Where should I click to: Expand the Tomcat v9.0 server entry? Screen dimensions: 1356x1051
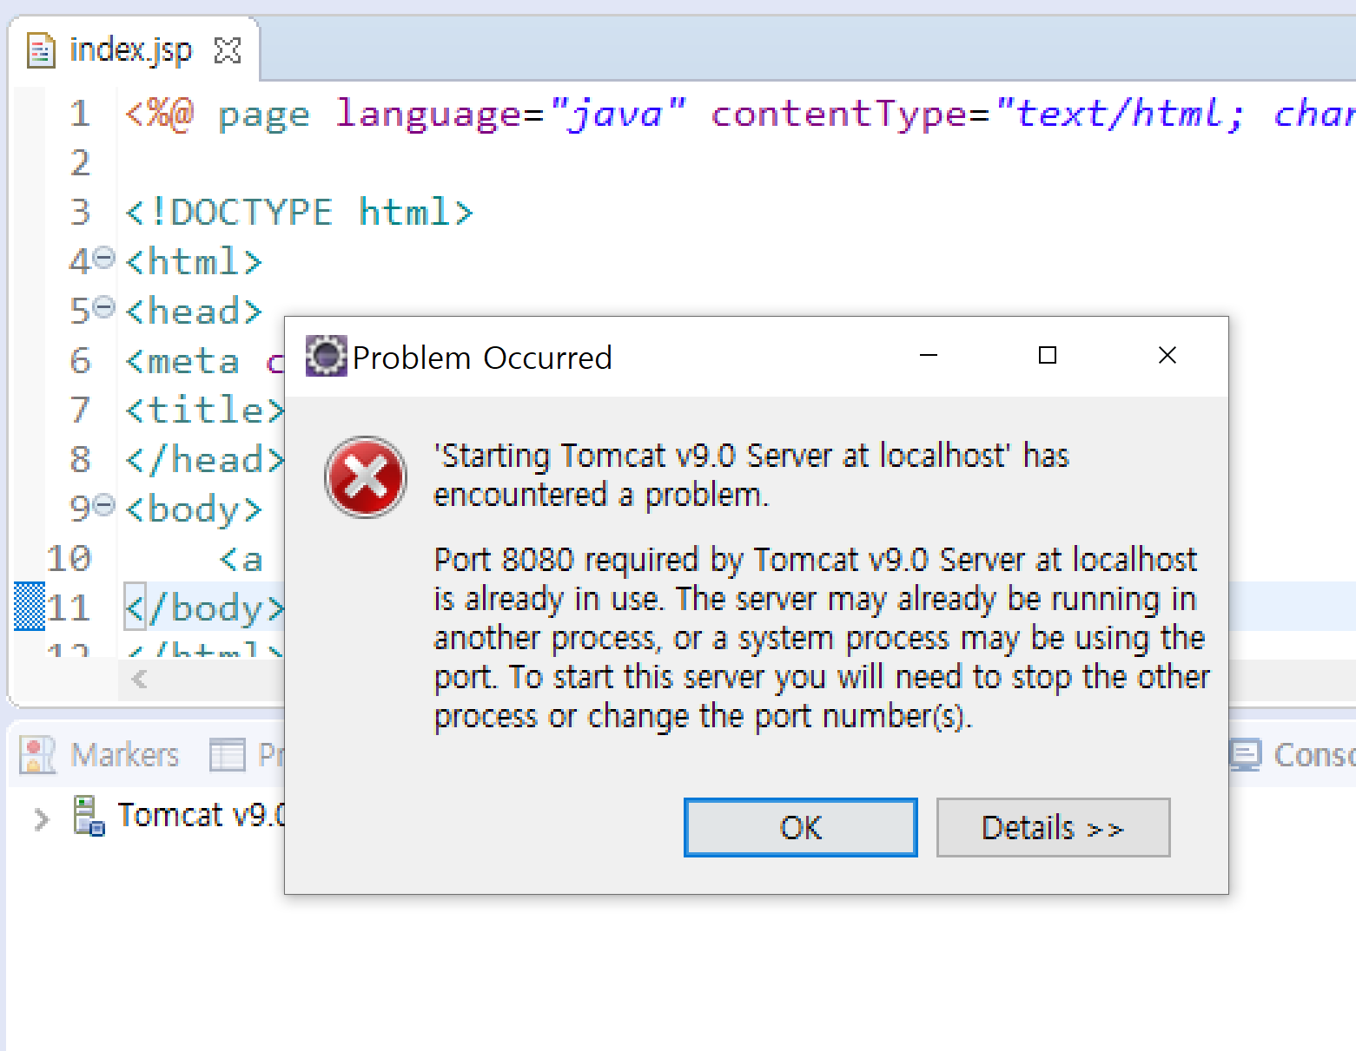[41, 818]
